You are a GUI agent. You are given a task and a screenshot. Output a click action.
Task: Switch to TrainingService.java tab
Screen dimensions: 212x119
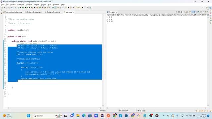[33, 12]
